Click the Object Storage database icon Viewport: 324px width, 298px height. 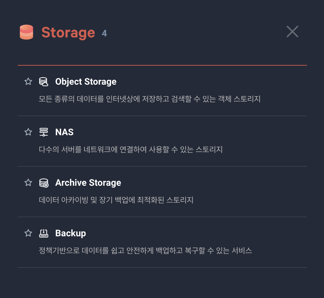click(x=44, y=82)
